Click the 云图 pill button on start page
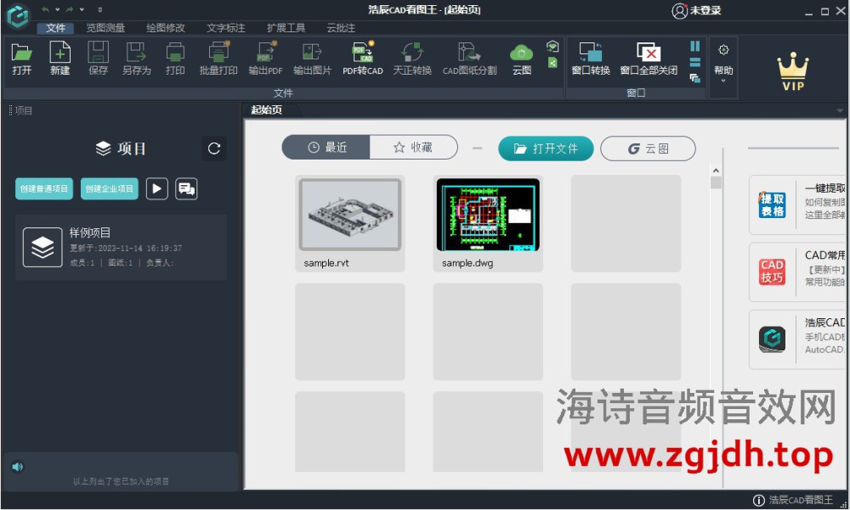Viewport: 850px width, 510px height. (648, 149)
